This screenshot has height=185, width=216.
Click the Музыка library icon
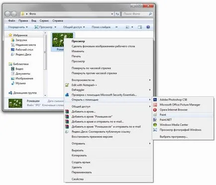tap(12, 83)
